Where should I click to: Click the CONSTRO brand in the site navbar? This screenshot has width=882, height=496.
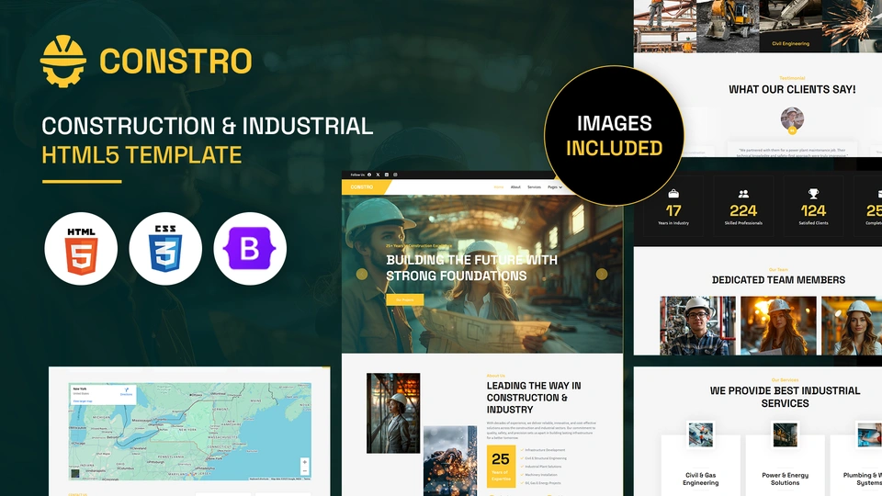(x=362, y=187)
